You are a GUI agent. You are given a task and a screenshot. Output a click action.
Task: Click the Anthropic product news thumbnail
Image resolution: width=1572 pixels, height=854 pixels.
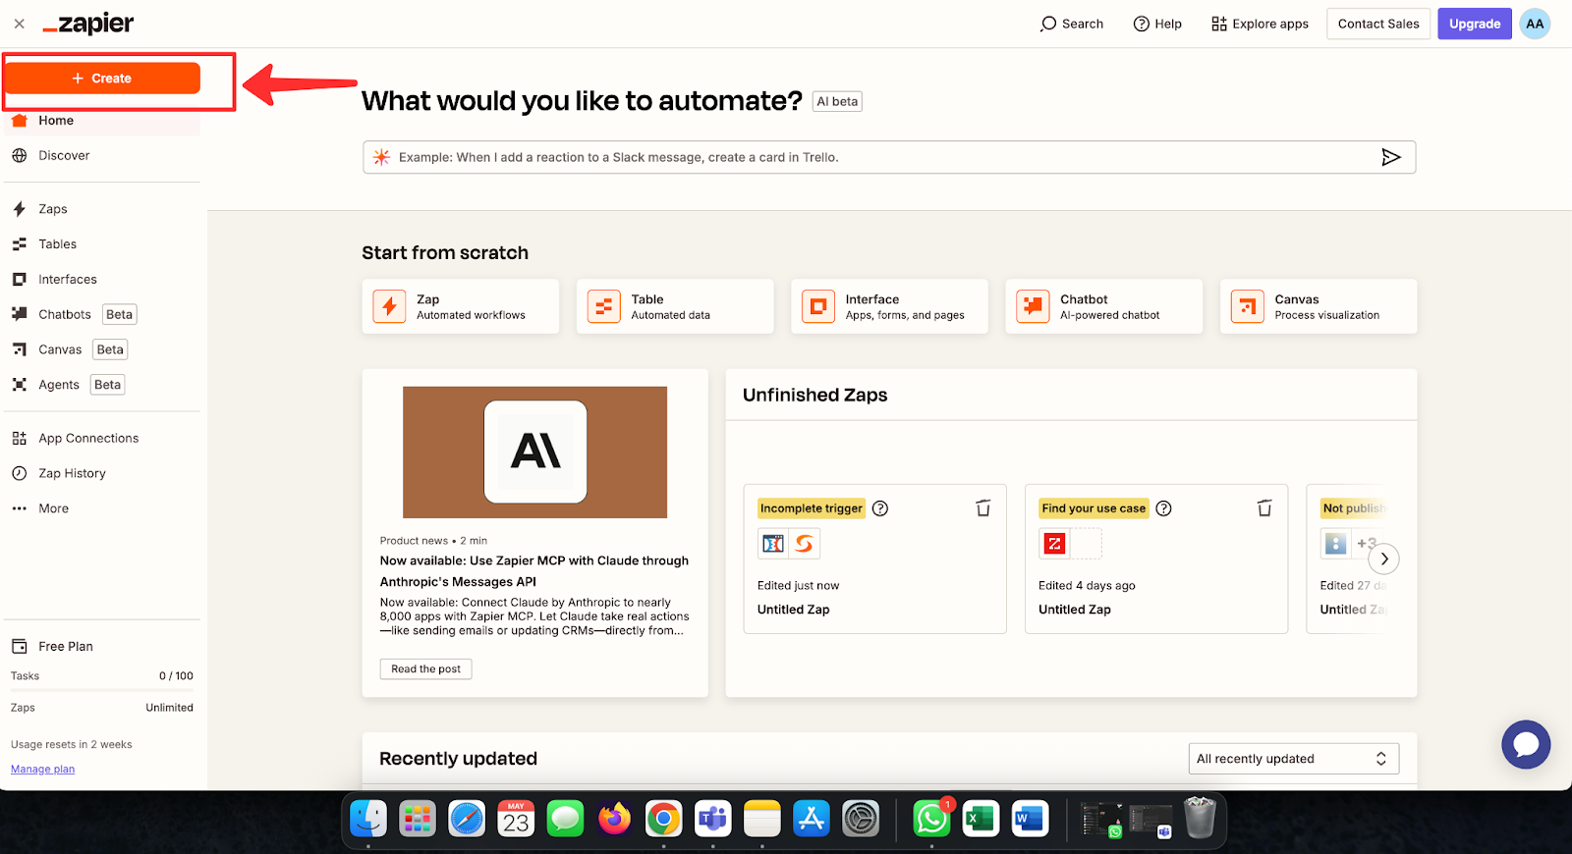tap(535, 453)
